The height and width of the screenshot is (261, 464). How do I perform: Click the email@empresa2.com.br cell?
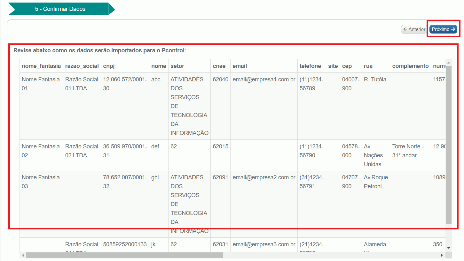264,204
